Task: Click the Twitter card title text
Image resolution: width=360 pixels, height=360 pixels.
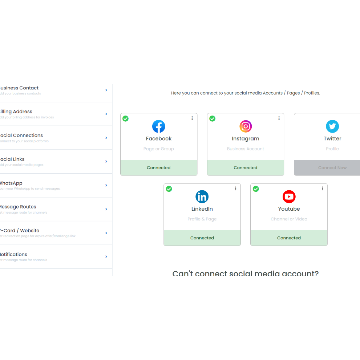Action: (332, 139)
